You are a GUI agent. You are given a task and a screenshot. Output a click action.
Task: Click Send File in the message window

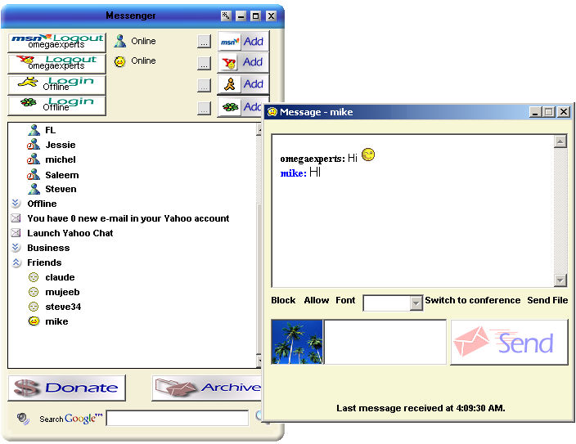tap(547, 300)
